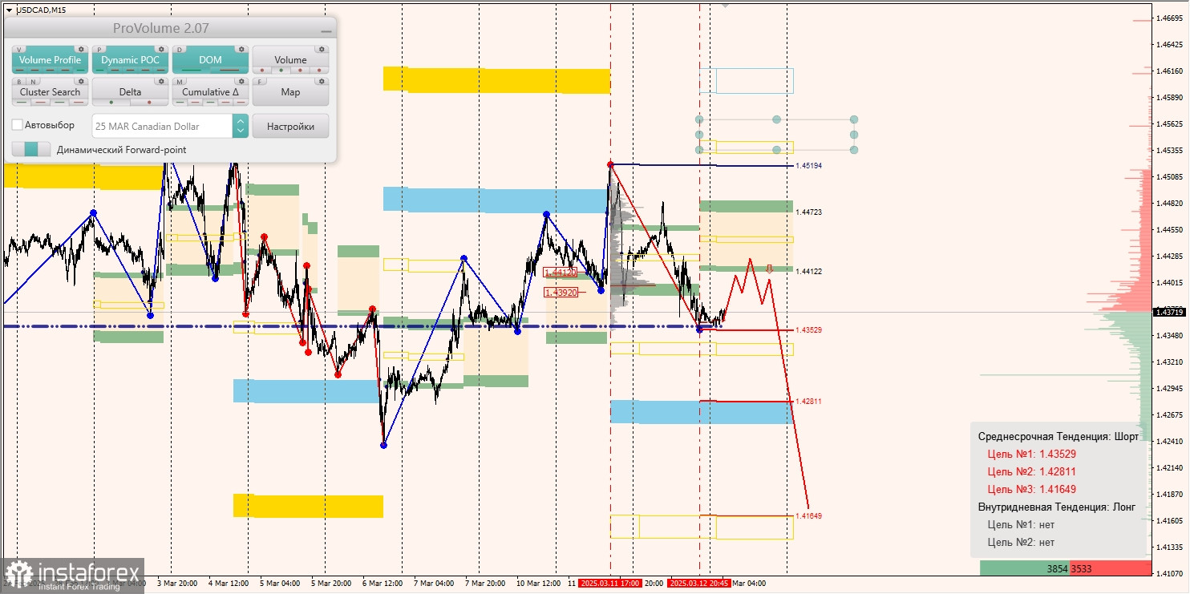Image resolution: width=1190 pixels, height=594 pixels.
Task: Open the Настройки settings button
Action: 290,126
